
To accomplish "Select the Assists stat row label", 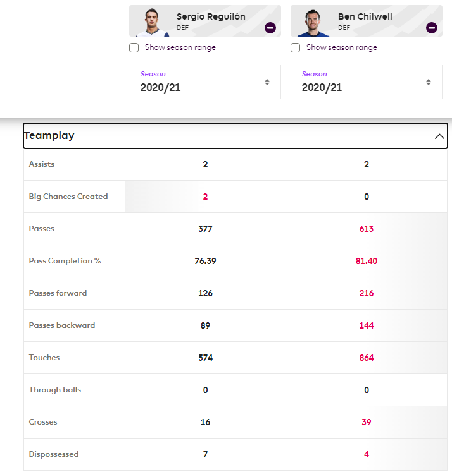I will click(42, 164).
